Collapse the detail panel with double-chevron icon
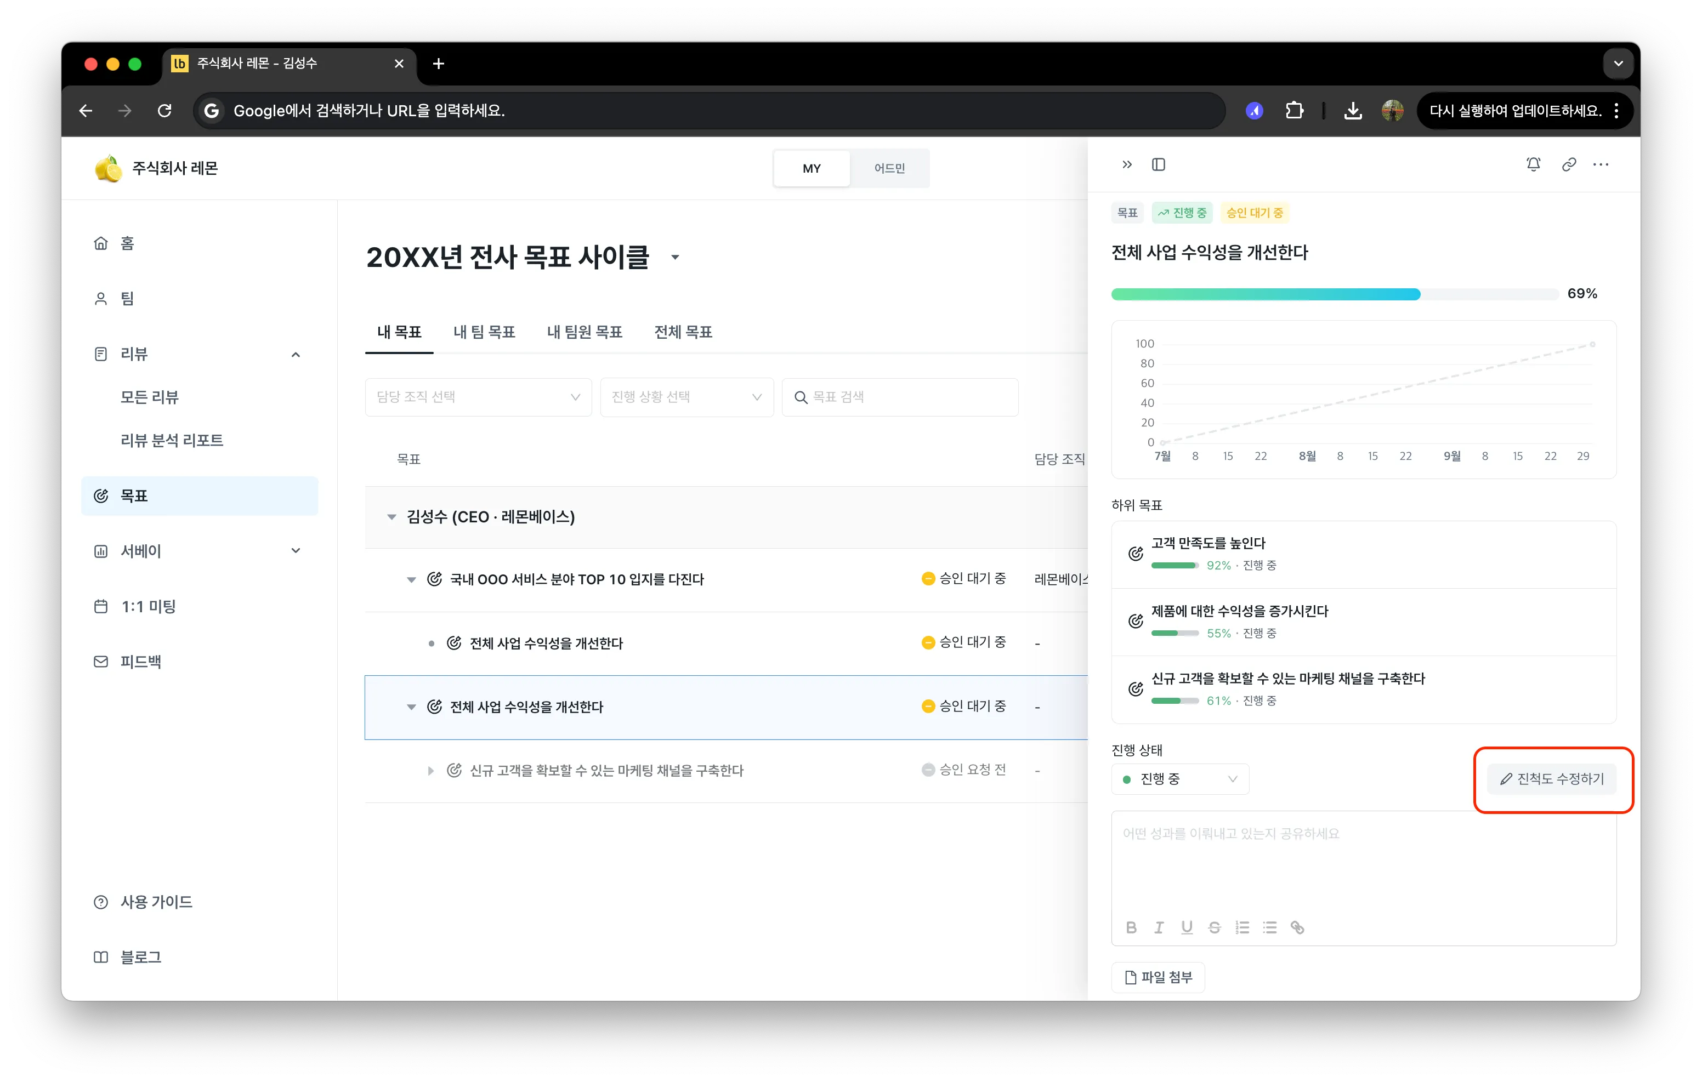The width and height of the screenshot is (1702, 1082). tap(1127, 164)
